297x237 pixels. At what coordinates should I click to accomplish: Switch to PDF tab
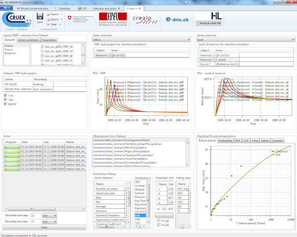coord(238,141)
